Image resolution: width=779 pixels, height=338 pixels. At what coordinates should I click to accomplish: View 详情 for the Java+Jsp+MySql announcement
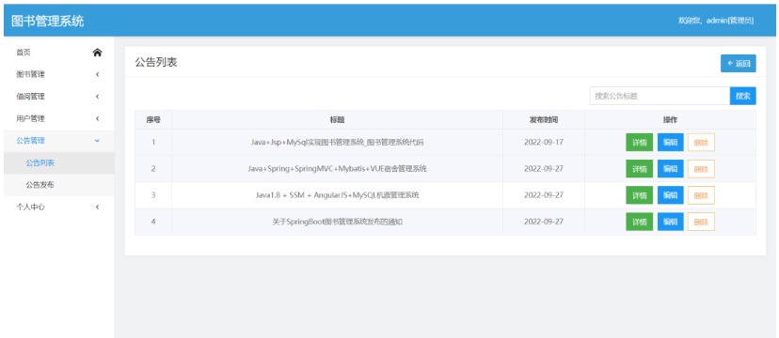point(640,142)
